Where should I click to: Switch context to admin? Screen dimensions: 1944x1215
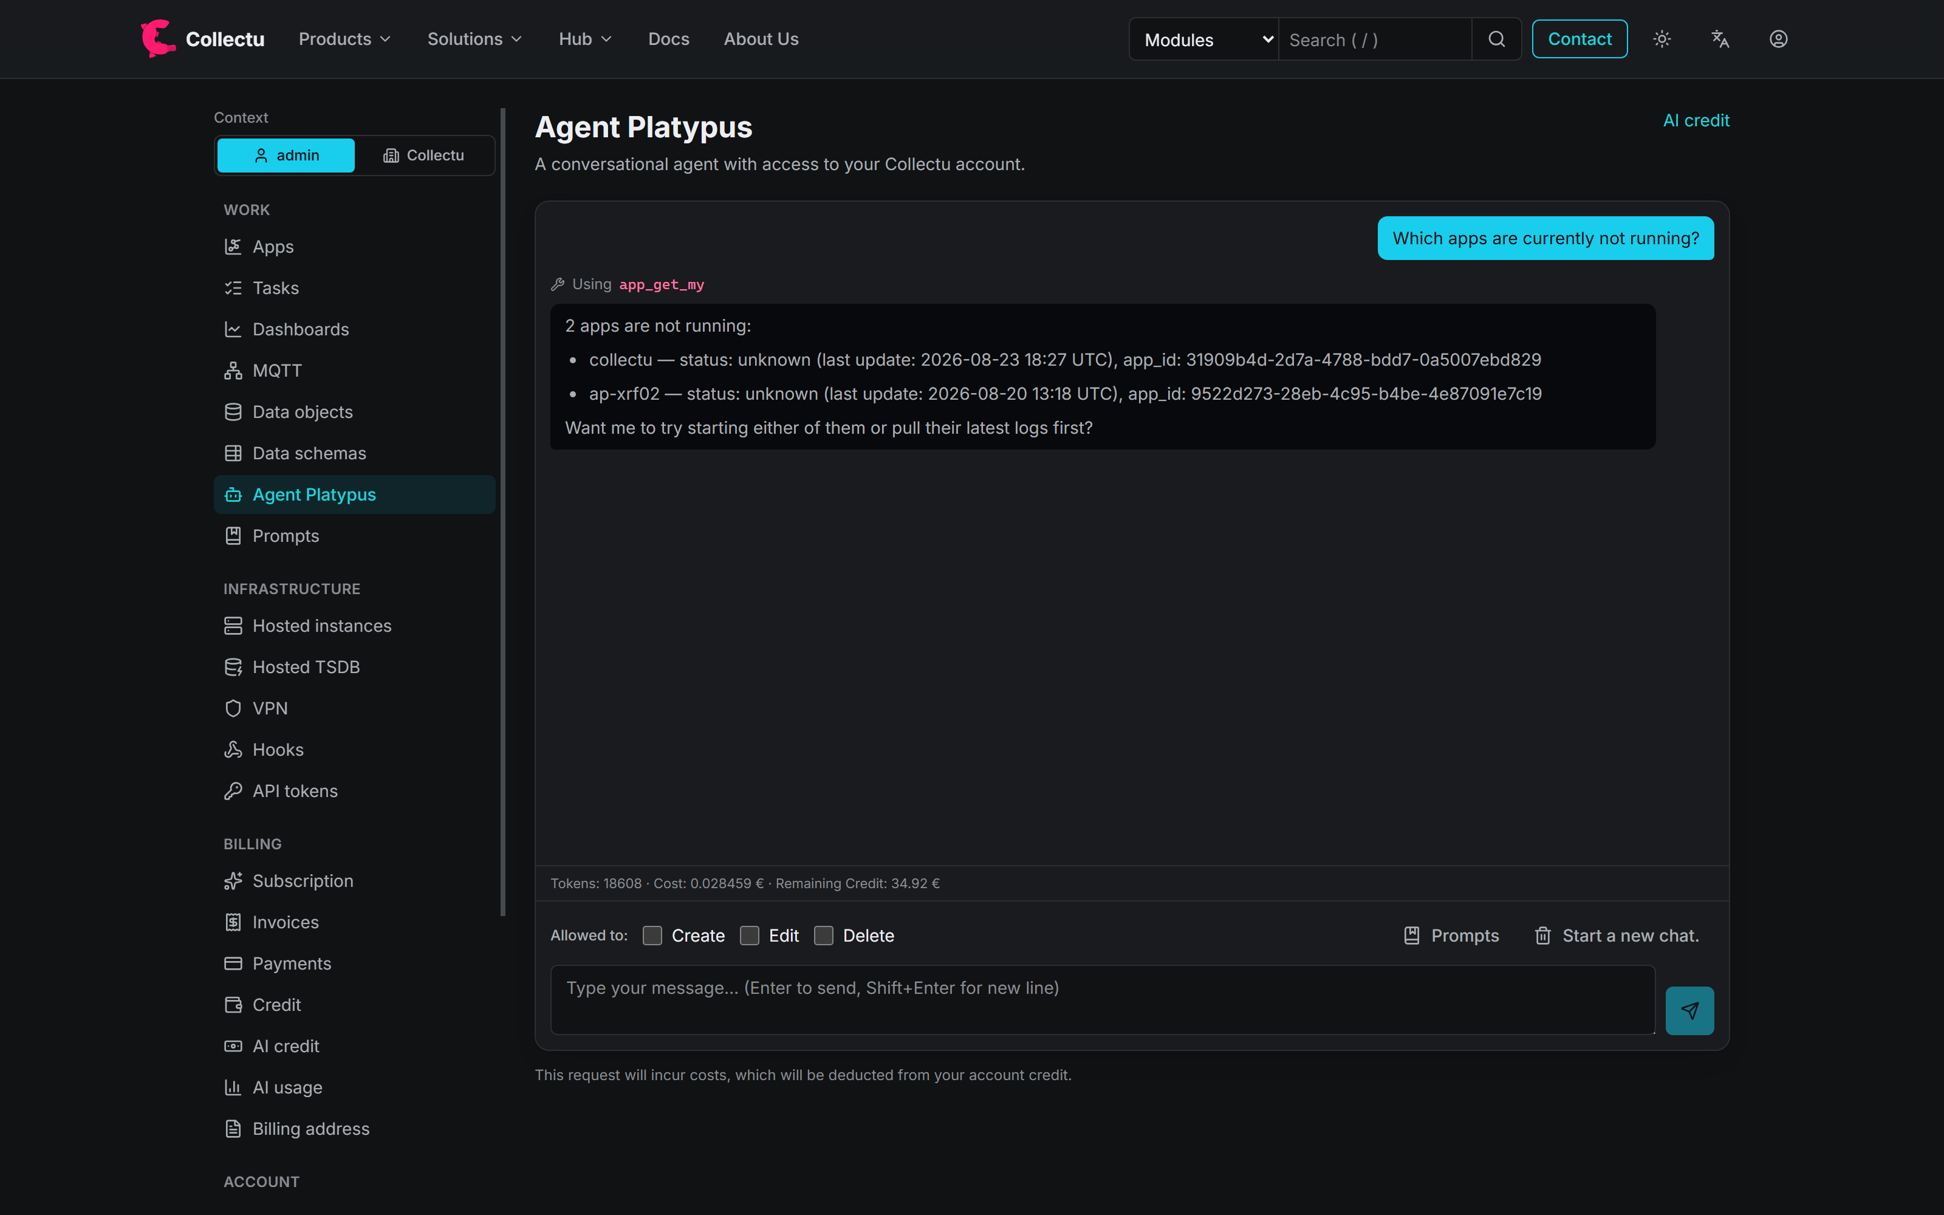point(286,155)
